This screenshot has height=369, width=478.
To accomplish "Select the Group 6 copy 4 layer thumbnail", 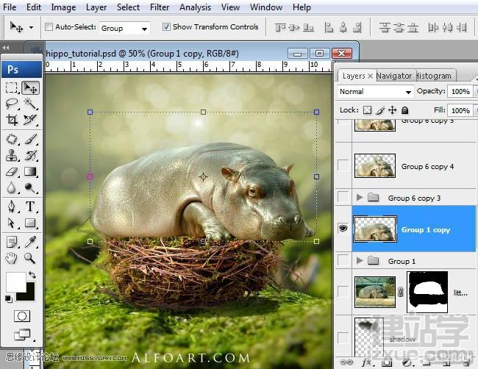I will pos(375,166).
